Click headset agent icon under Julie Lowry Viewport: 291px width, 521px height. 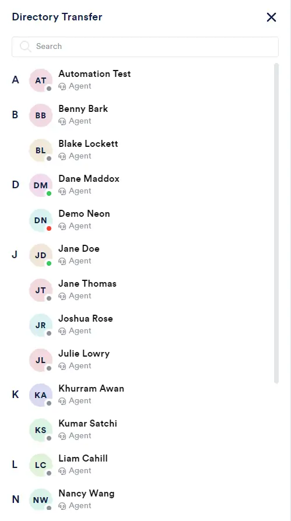point(62,366)
